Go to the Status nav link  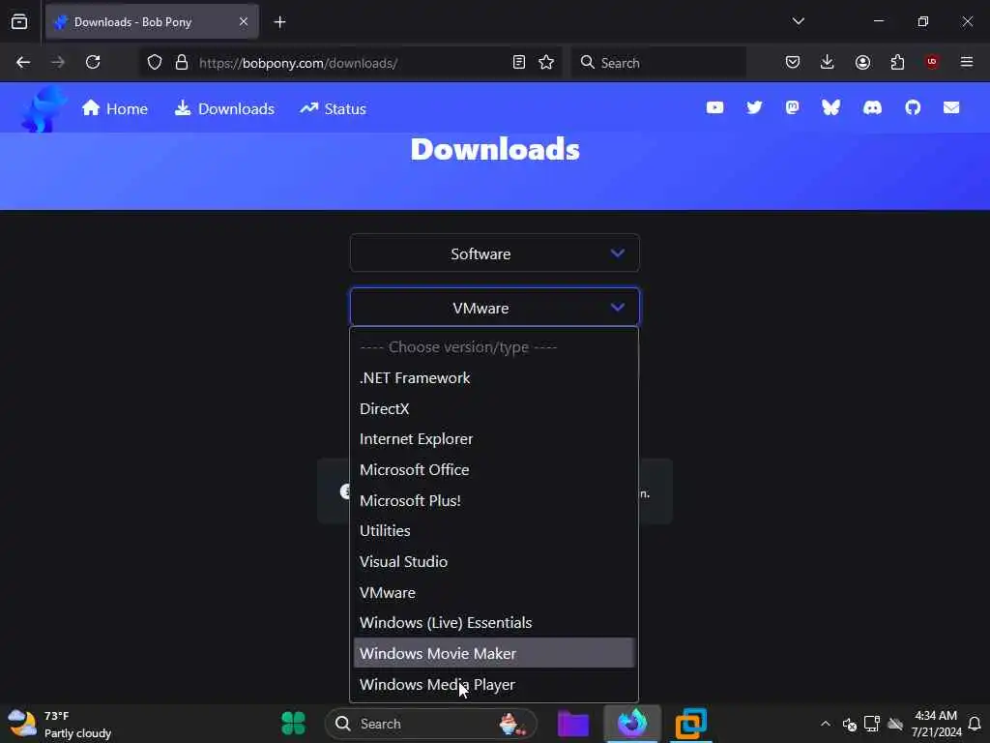334,108
